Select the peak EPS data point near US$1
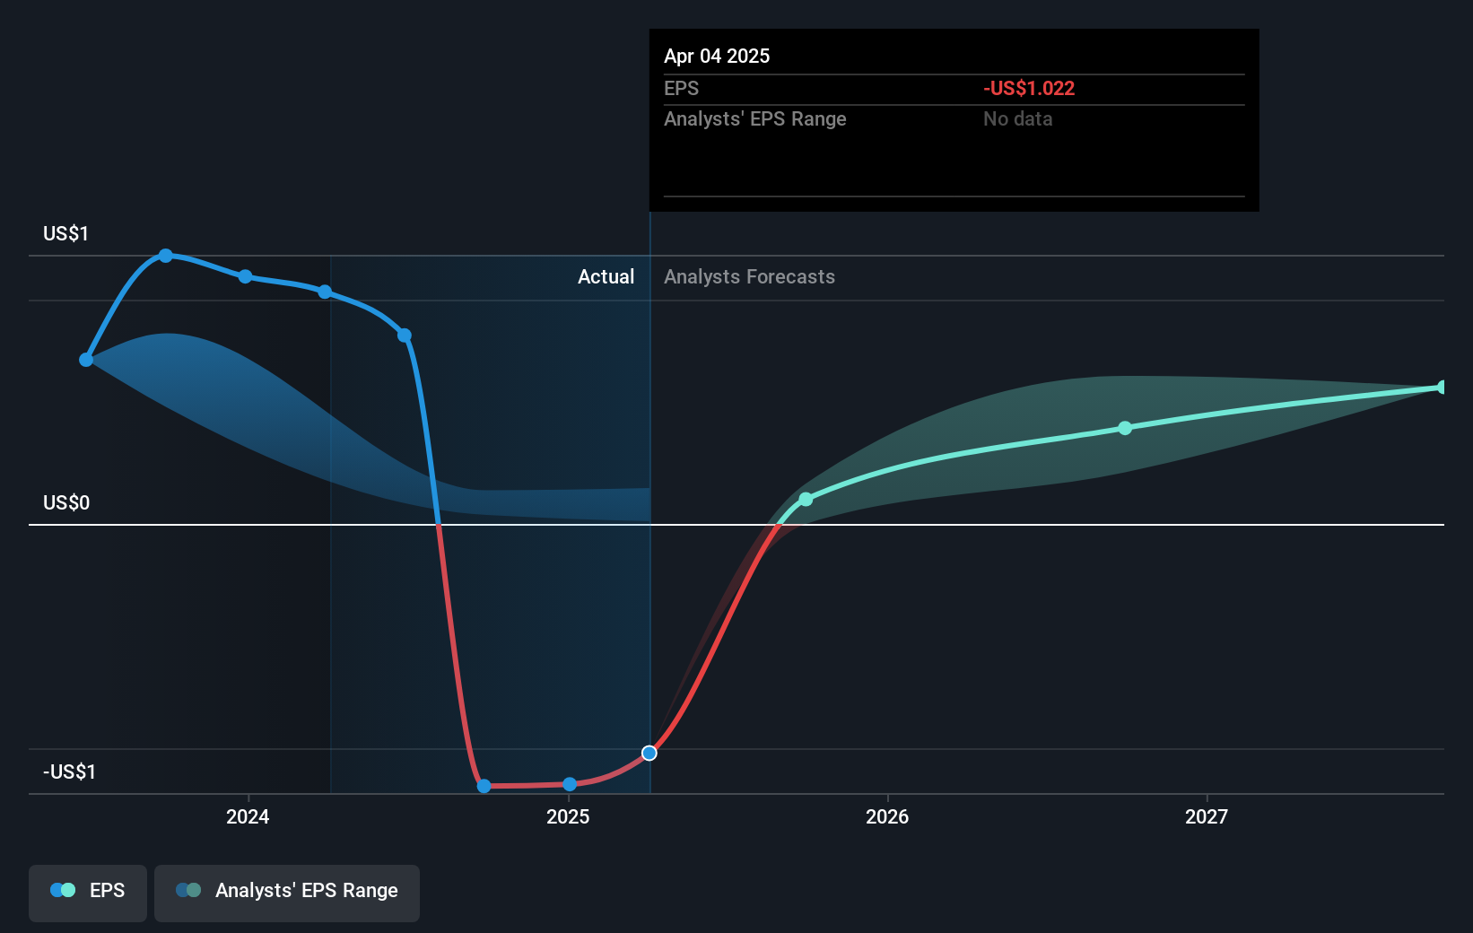This screenshot has width=1473, height=933. (x=166, y=256)
